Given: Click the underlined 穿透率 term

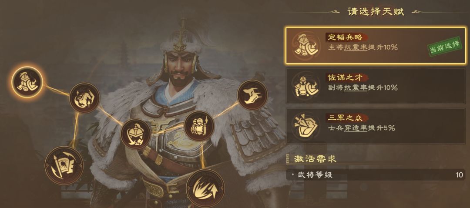Looking at the screenshot, I should click(x=356, y=128).
